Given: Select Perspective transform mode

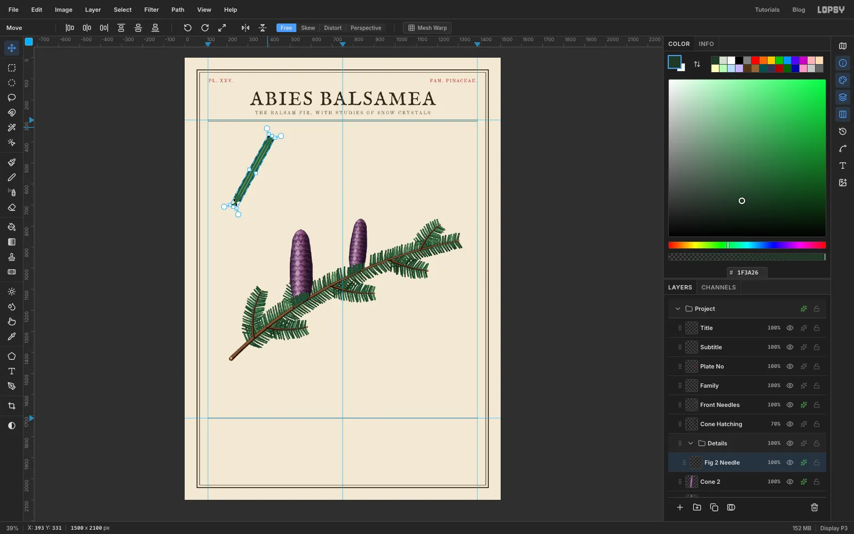Looking at the screenshot, I should click(366, 28).
